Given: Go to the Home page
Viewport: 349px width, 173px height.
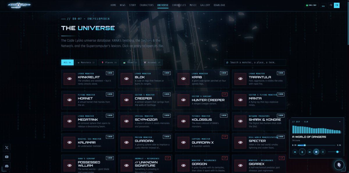Looking at the screenshot, I should [x=113, y=5].
